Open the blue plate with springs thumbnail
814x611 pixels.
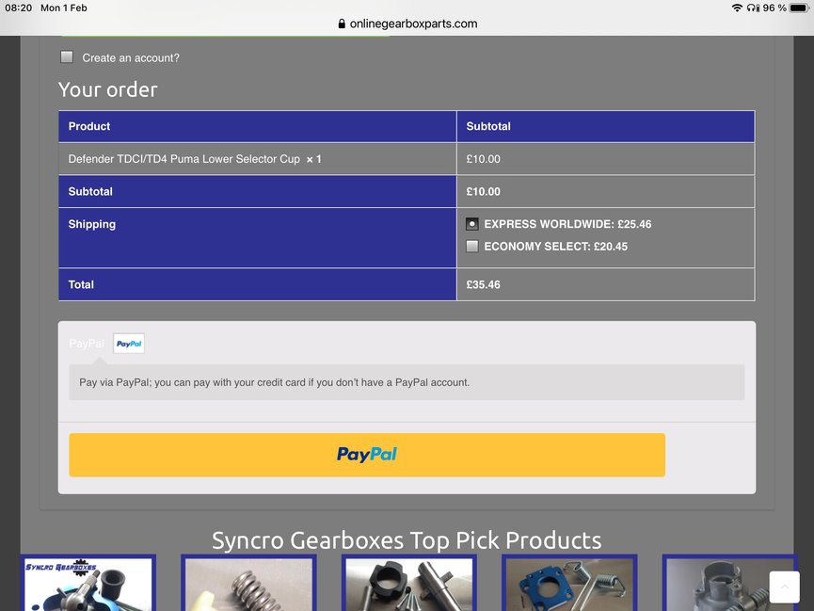[x=569, y=583]
